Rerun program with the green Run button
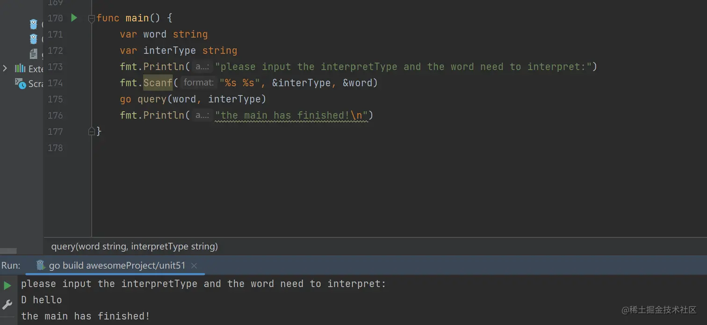The height and width of the screenshot is (325, 707). (7, 285)
